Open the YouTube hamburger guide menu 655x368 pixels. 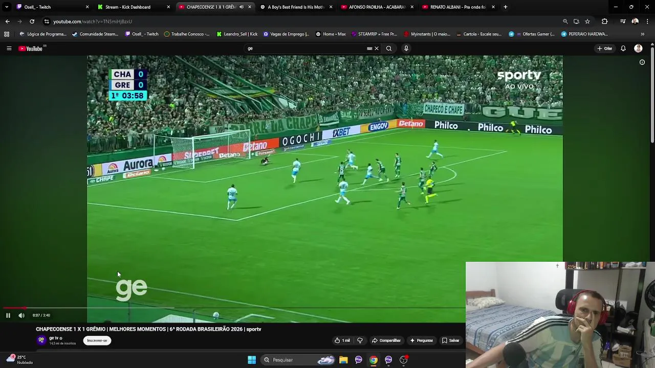(x=9, y=49)
